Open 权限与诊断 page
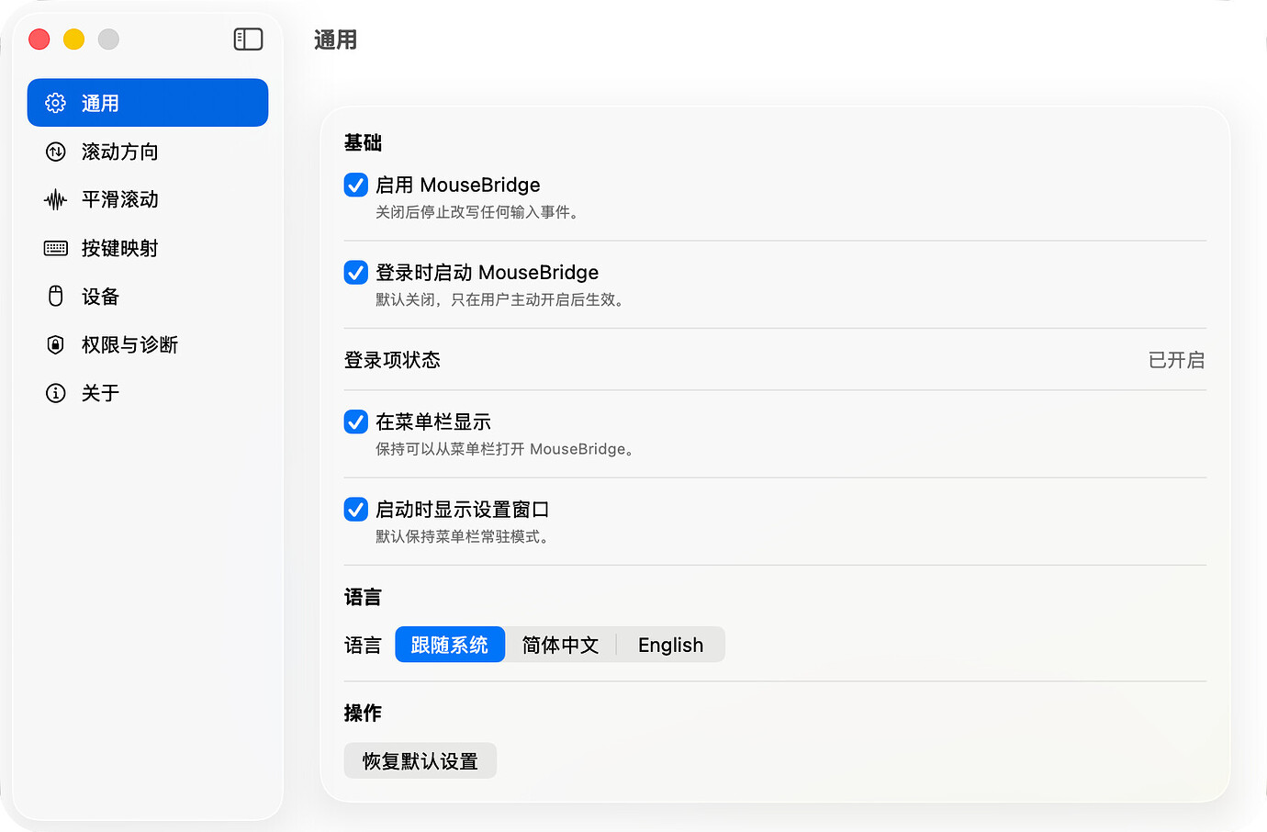This screenshot has height=832, width=1267. click(148, 344)
